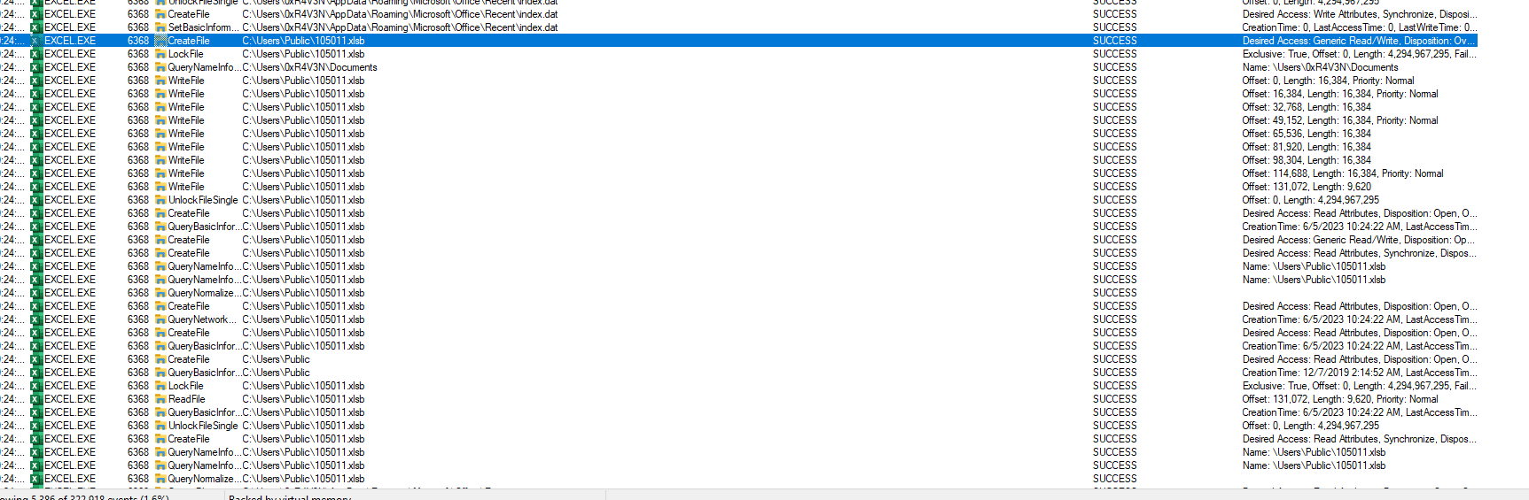Click the file icon beside the ReadFile operation

pos(160,399)
